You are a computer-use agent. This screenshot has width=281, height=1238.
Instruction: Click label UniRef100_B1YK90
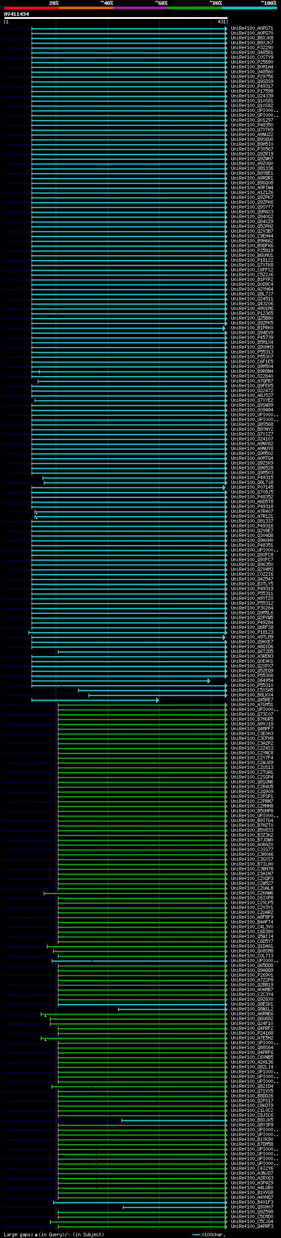click(252, 1139)
